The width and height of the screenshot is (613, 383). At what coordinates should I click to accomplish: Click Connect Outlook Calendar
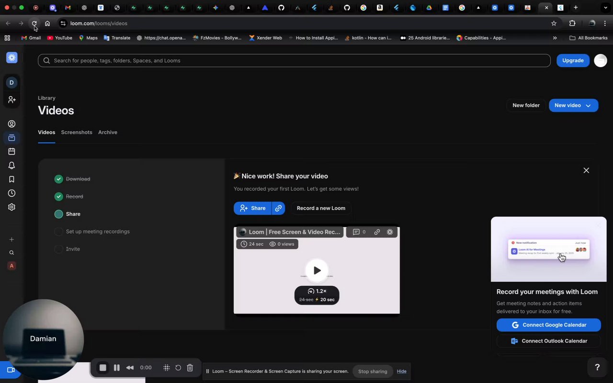(549, 341)
